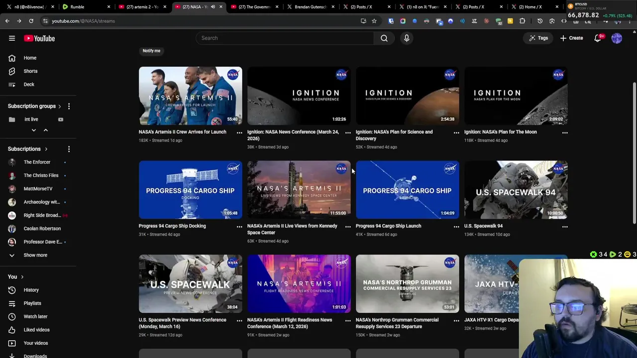Play the Progress 94 Cargo Ship Launch thumbnail

coord(408,189)
